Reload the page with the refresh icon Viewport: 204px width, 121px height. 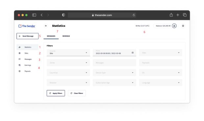(134, 15)
